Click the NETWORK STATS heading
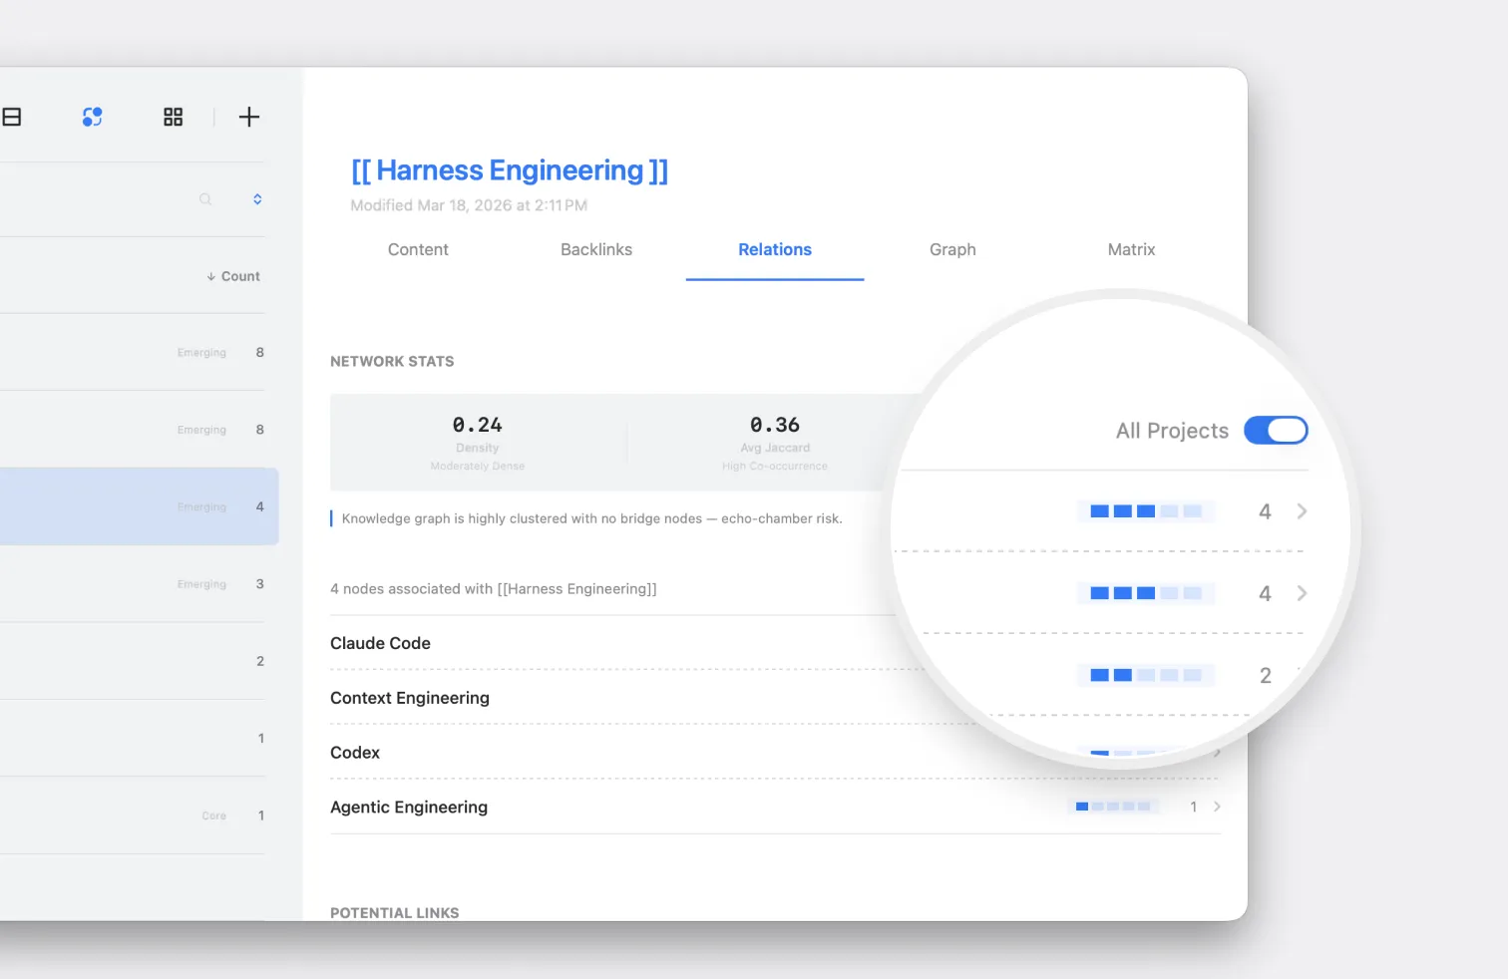The height and width of the screenshot is (979, 1508). [x=392, y=362]
